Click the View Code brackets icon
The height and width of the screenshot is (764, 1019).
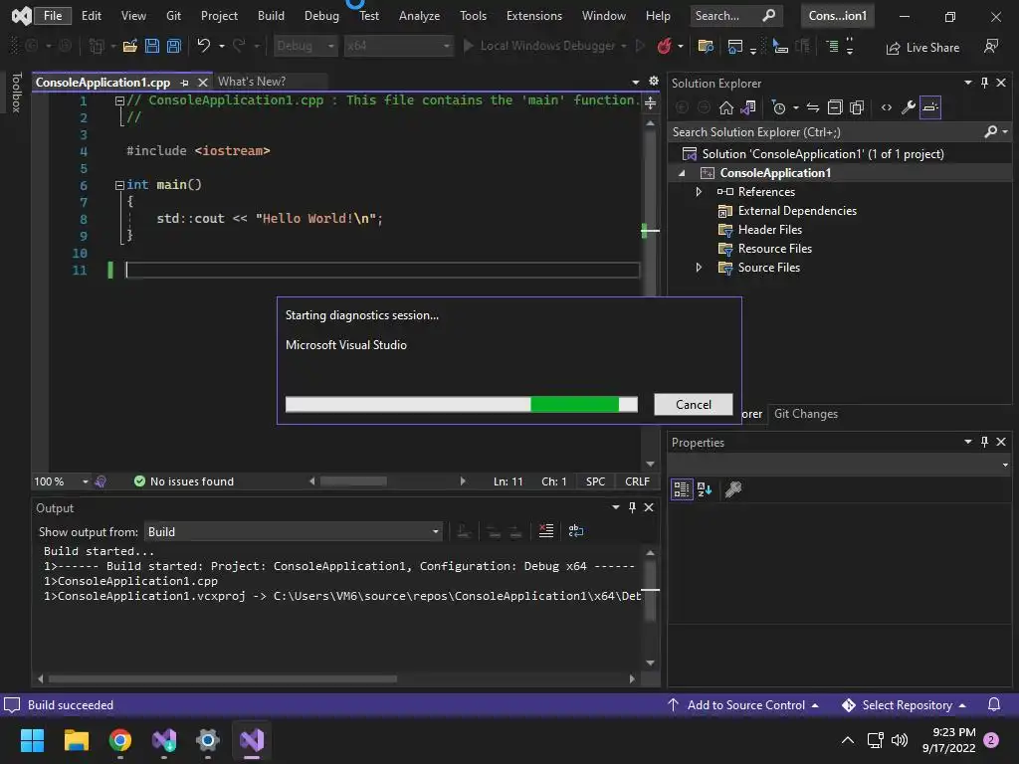(x=887, y=107)
